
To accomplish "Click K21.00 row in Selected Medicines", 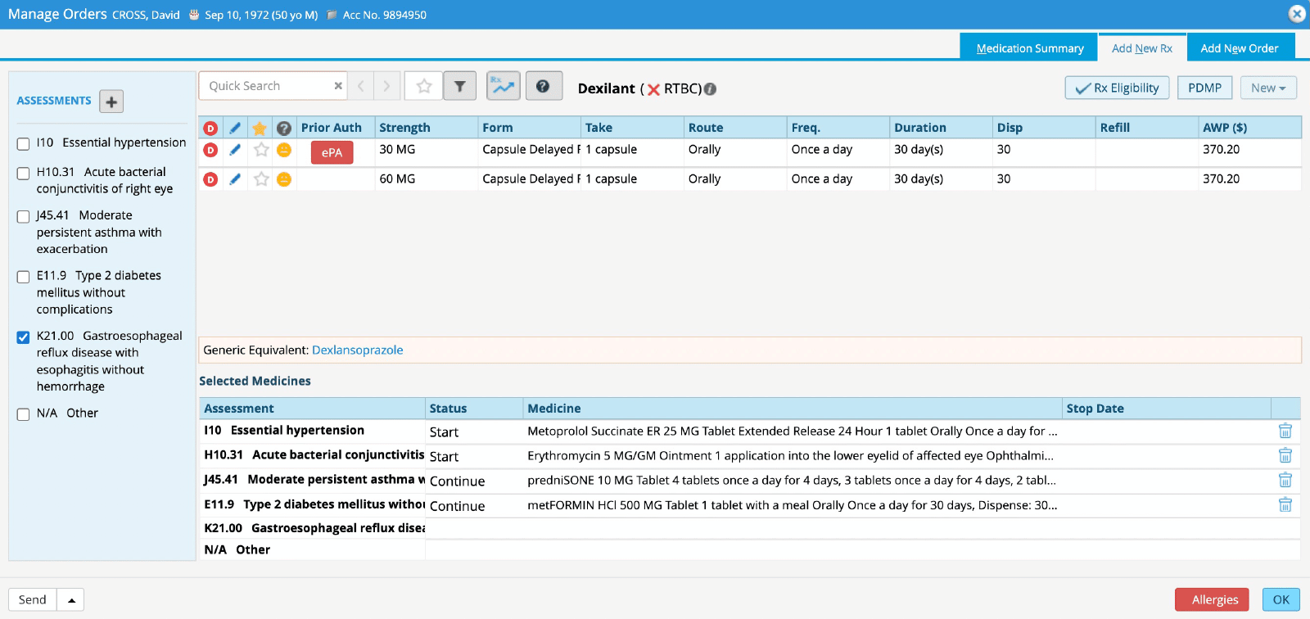I will 749,528.
